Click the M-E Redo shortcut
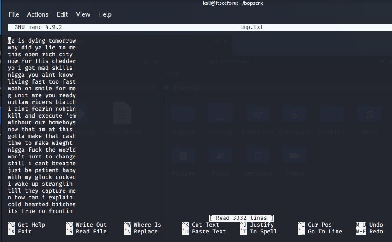 369,231
